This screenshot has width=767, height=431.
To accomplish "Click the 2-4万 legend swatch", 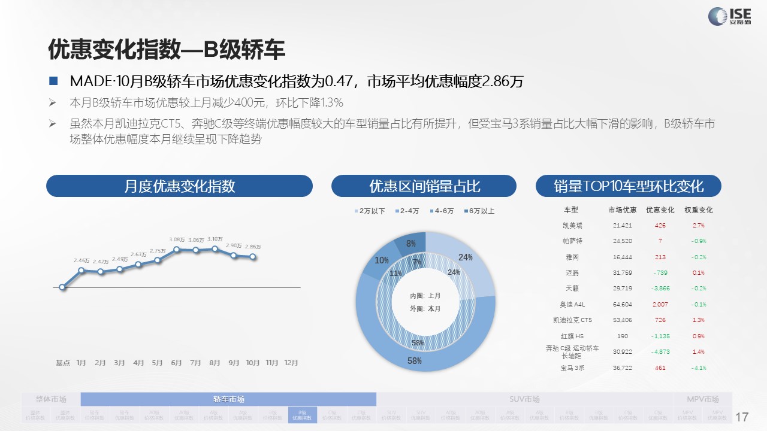I will tap(396, 211).
